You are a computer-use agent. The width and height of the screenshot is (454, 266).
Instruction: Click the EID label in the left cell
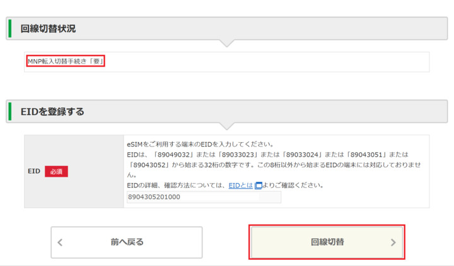pyautogui.click(x=34, y=171)
